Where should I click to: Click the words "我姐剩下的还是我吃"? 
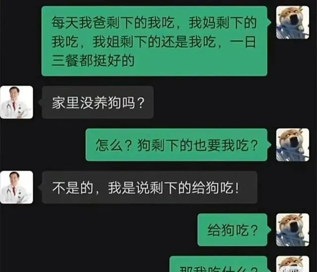[154, 42]
